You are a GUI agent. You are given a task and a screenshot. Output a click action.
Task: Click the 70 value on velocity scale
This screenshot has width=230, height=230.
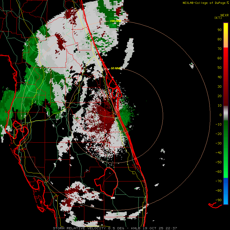tap(220, 49)
